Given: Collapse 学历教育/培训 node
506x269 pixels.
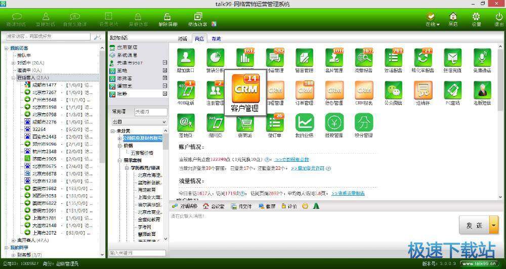Looking at the screenshot, I should (127, 168).
